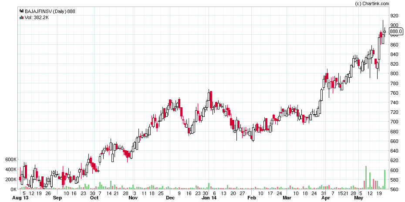Click the 600K volume axis label
Image resolution: width=405 pixels, height=202 pixels.
coord(10,159)
